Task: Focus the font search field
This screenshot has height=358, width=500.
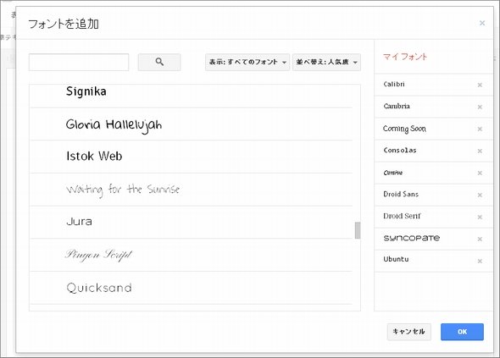Action: pos(79,62)
